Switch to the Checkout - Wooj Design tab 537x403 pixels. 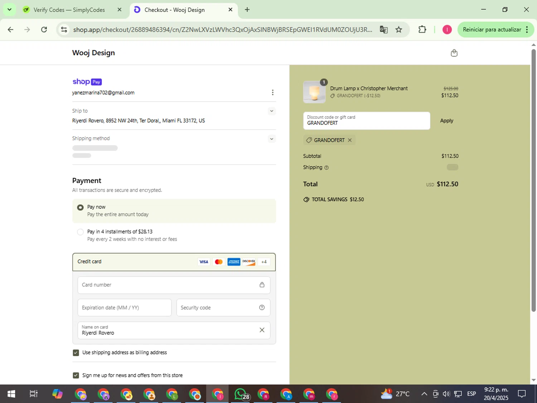[x=175, y=10]
